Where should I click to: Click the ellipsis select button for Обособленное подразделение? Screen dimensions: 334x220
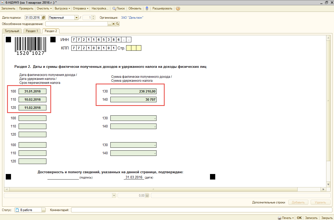click(110, 24)
